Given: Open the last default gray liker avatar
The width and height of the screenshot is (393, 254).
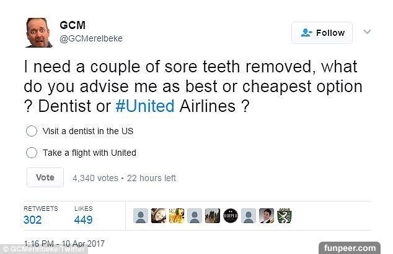Looking at the screenshot, I should (x=249, y=216).
